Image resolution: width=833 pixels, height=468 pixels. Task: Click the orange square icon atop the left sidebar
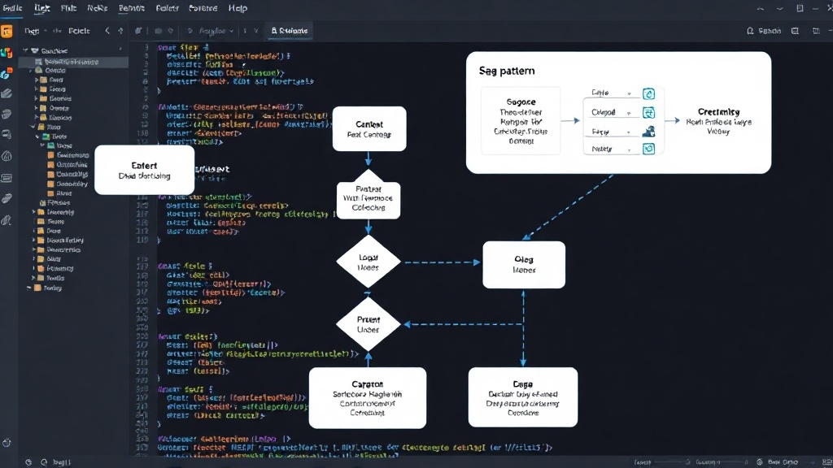(7, 32)
